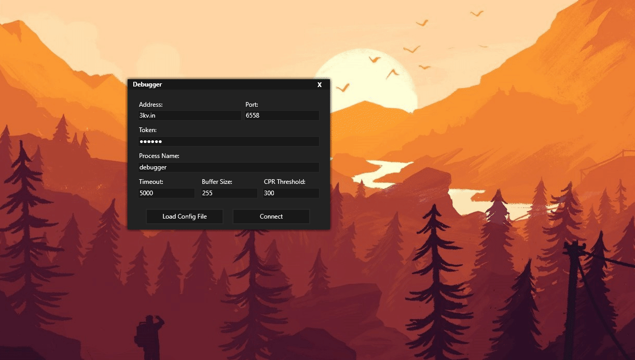This screenshot has width=635, height=360.
Task: Click the Address input field containing 3kv.in
Action: point(190,116)
